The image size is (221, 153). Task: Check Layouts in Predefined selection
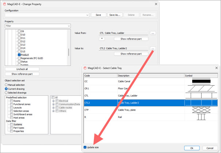[x=11, y=108]
